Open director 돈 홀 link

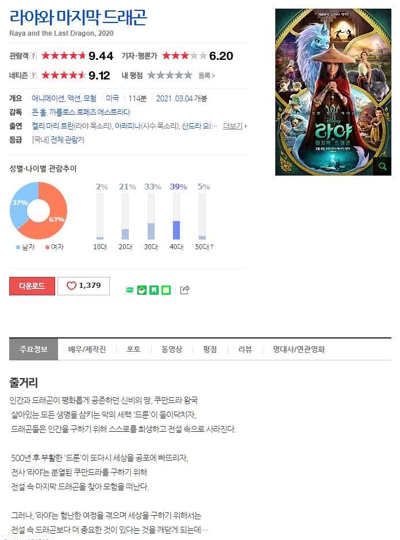[39, 112]
